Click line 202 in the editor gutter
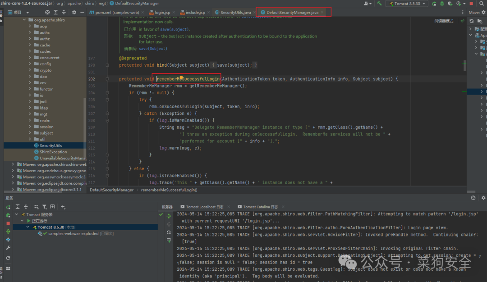The image size is (487, 282). point(92,79)
